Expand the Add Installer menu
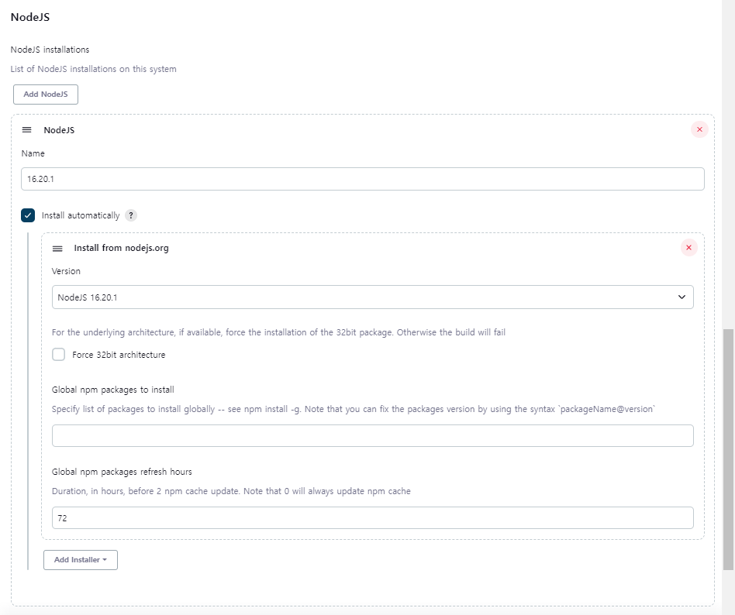The width and height of the screenshot is (735, 615). (81, 560)
